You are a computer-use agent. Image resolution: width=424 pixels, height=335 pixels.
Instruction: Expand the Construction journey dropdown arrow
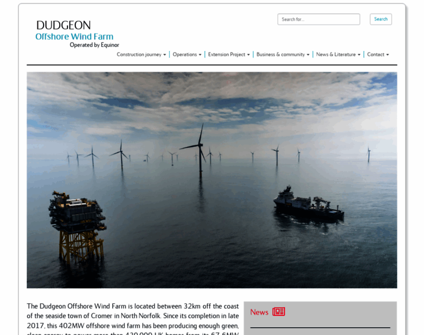pyautogui.click(x=165, y=55)
